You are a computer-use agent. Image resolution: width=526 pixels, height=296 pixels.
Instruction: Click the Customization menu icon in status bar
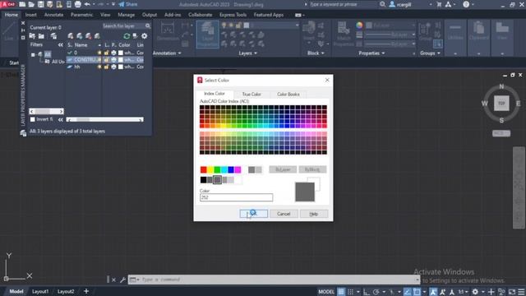(521, 292)
